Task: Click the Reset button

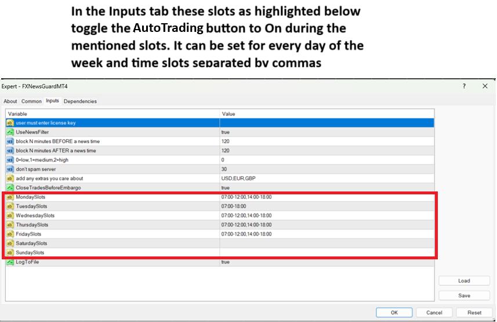Action: [x=474, y=313]
